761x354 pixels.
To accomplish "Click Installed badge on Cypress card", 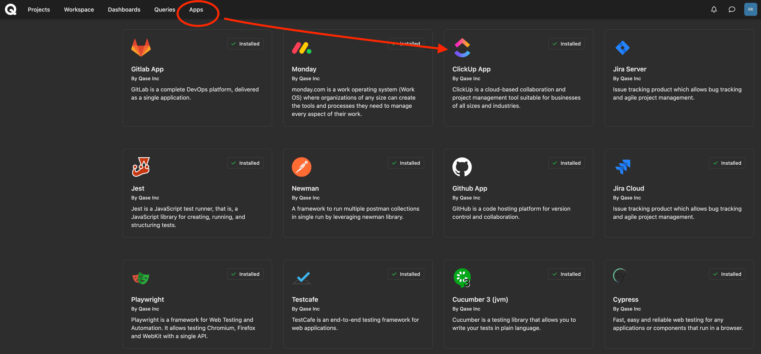I will pyautogui.click(x=727, y=274).
